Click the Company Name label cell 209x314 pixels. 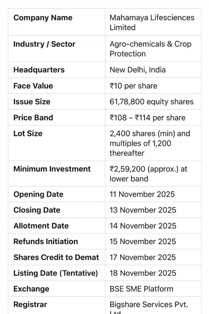(43, 18)
